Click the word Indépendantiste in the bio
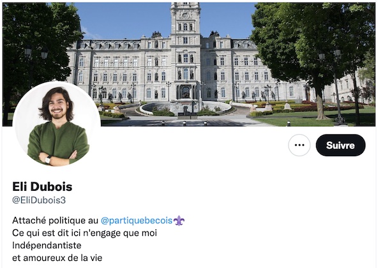383x268 pixels. coord(47,245)
